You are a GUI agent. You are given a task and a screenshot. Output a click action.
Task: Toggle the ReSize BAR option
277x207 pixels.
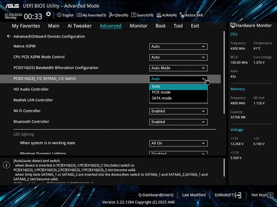[191, 15]
